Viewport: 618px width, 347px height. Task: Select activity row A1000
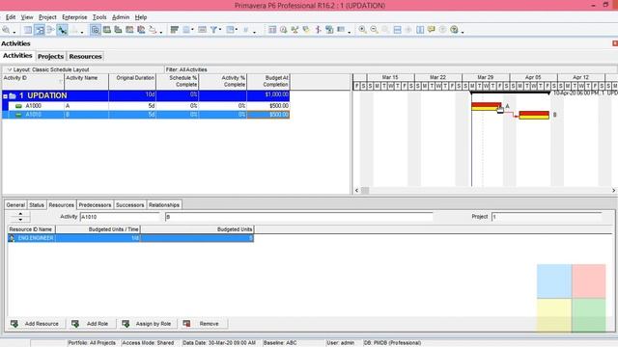click(146, 106)
